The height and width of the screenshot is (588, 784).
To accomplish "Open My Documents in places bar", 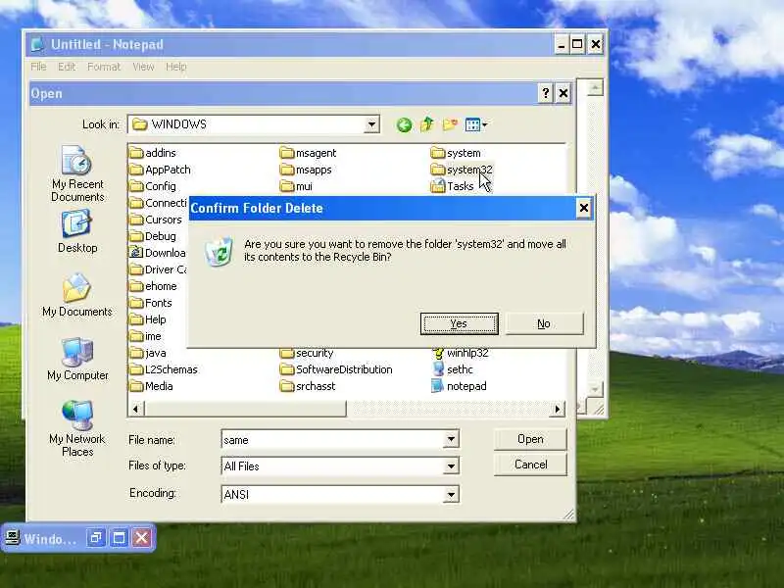I will pyautogui.click(x=77, y=295).
